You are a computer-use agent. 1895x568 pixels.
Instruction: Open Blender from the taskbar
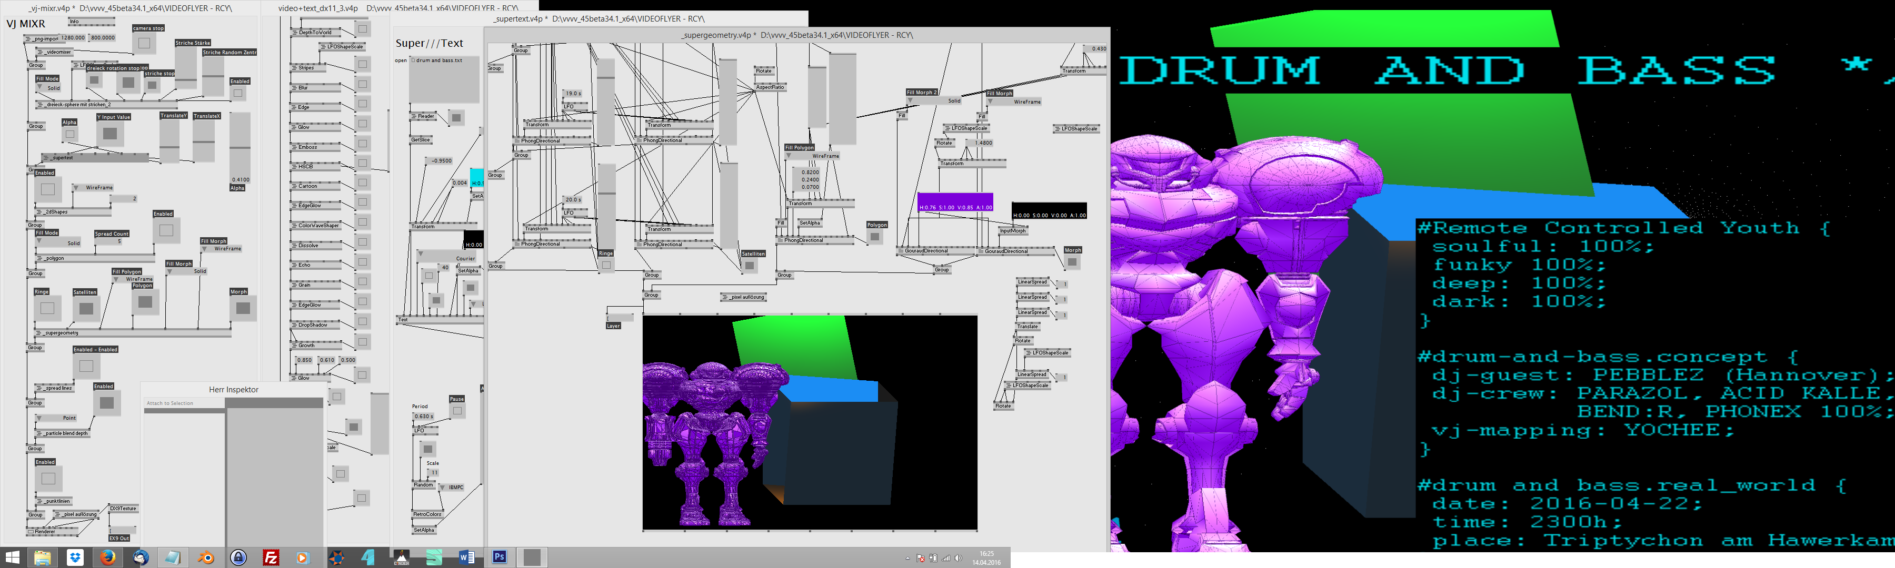click(206, 557)
